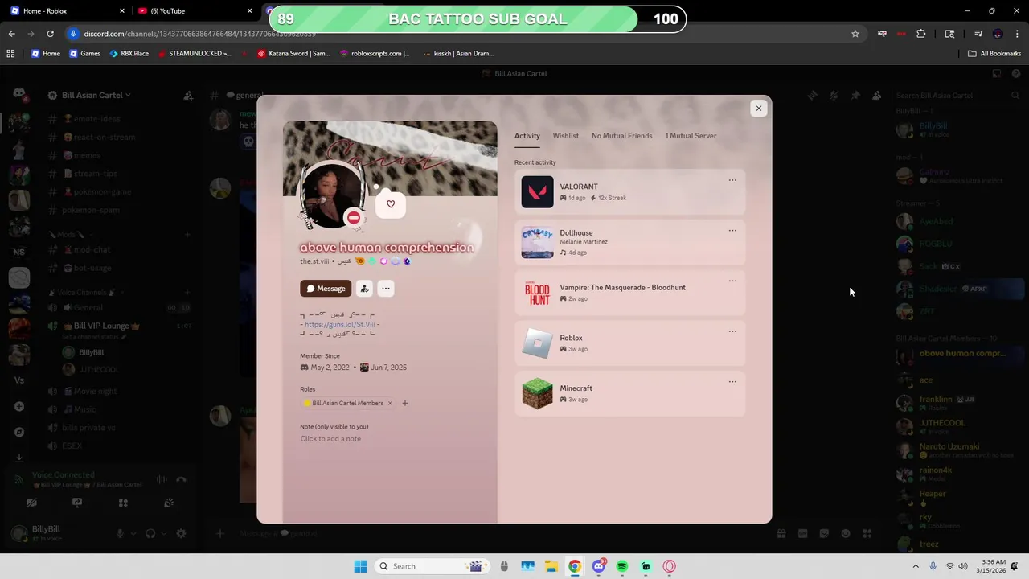1029x579 pixels.
Task: Disconnect from voice call
Action: 182,479
